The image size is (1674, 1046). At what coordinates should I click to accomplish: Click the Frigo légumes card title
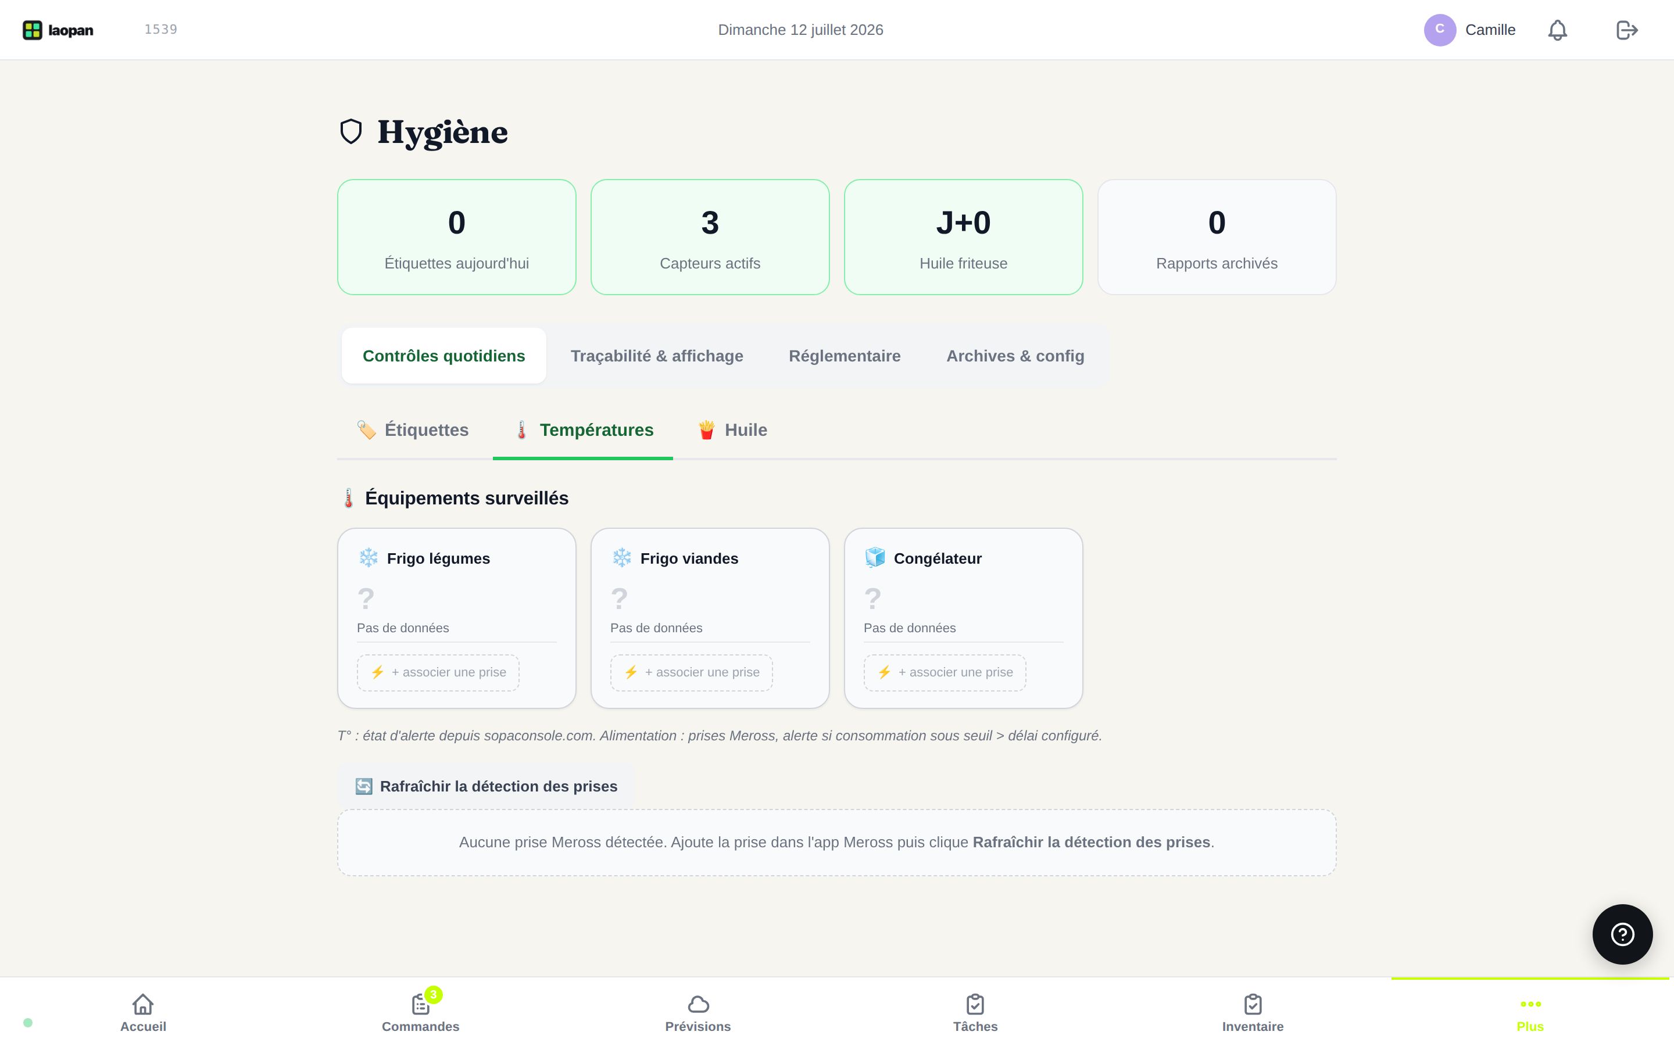click(438, 558)
